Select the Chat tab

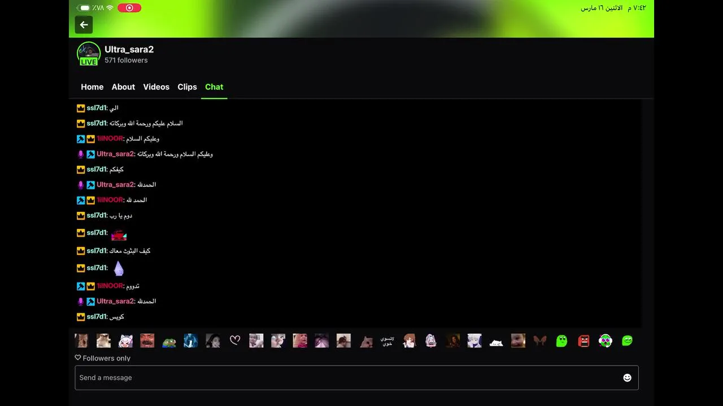[214, 87]
